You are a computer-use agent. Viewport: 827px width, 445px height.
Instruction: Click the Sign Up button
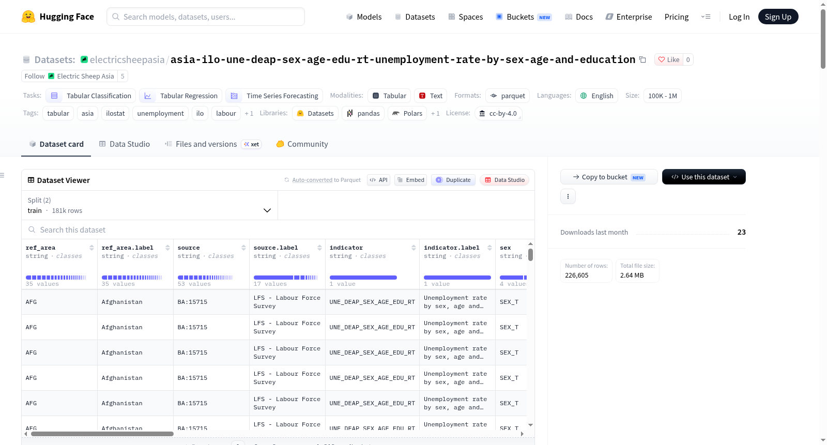tap(778, 17)
